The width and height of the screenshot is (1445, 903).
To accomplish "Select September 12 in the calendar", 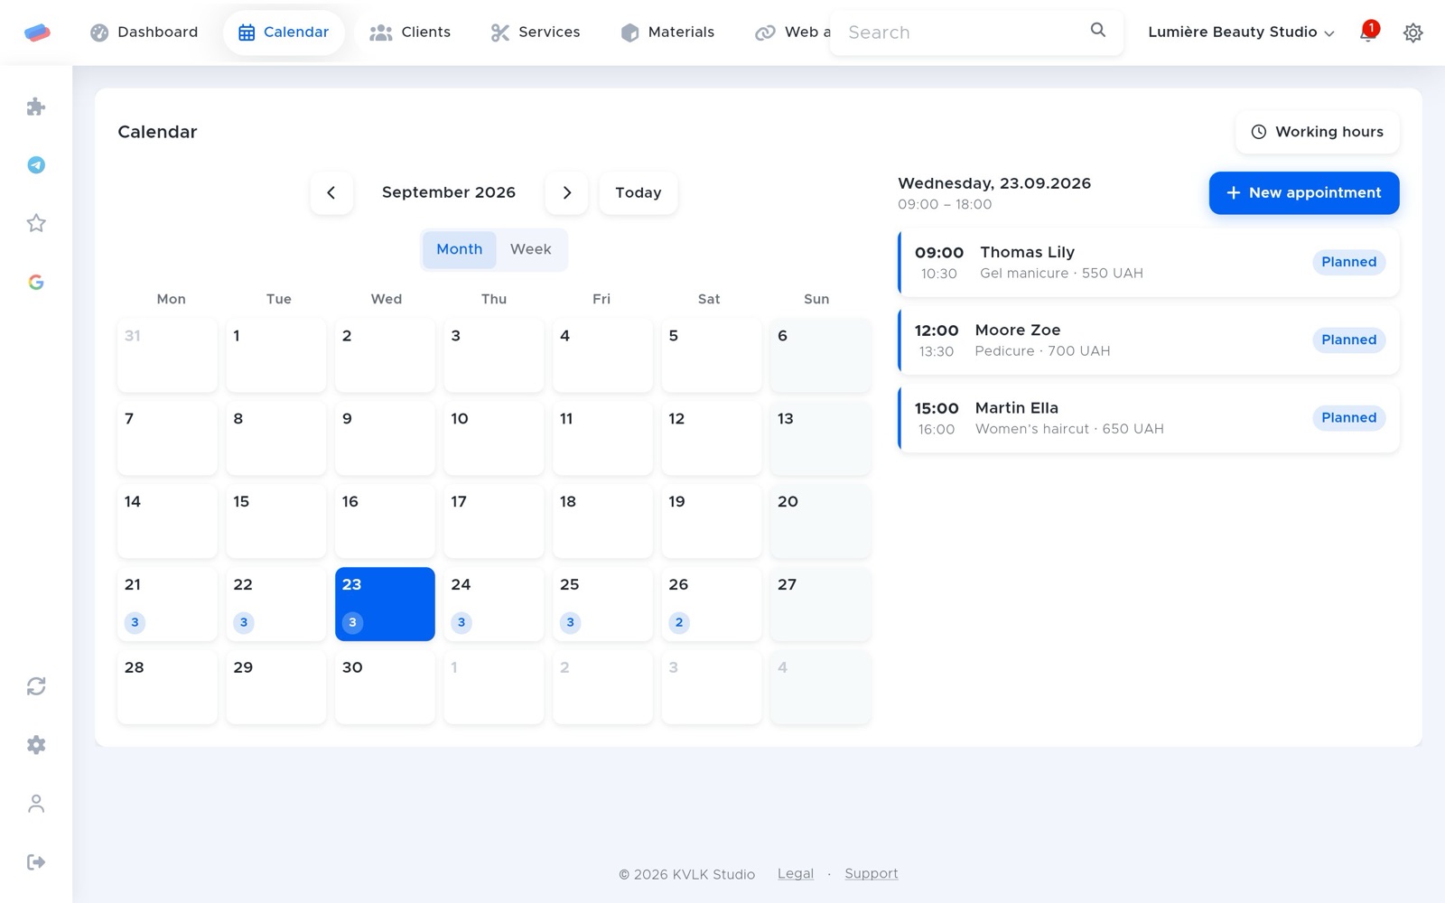I will pos(712,438).
